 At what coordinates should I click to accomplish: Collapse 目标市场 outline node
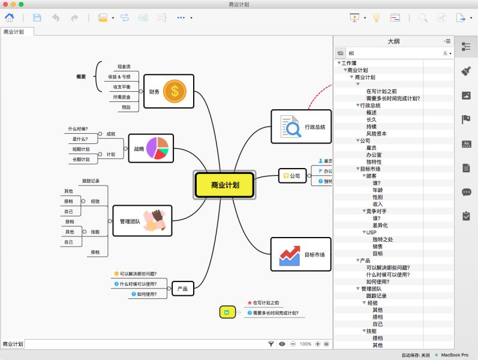[x=358, y=169]
